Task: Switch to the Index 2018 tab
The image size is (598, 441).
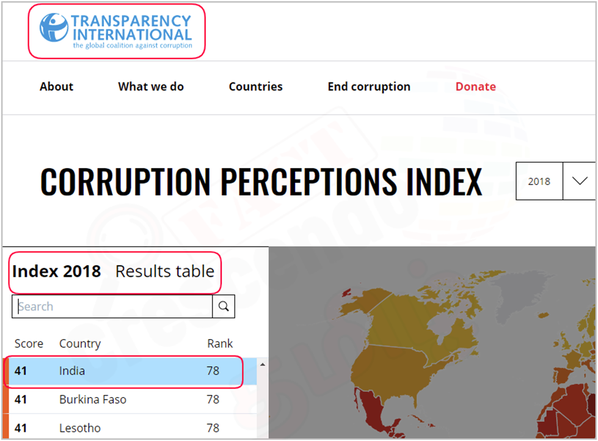Action: (x=56, y=271)
